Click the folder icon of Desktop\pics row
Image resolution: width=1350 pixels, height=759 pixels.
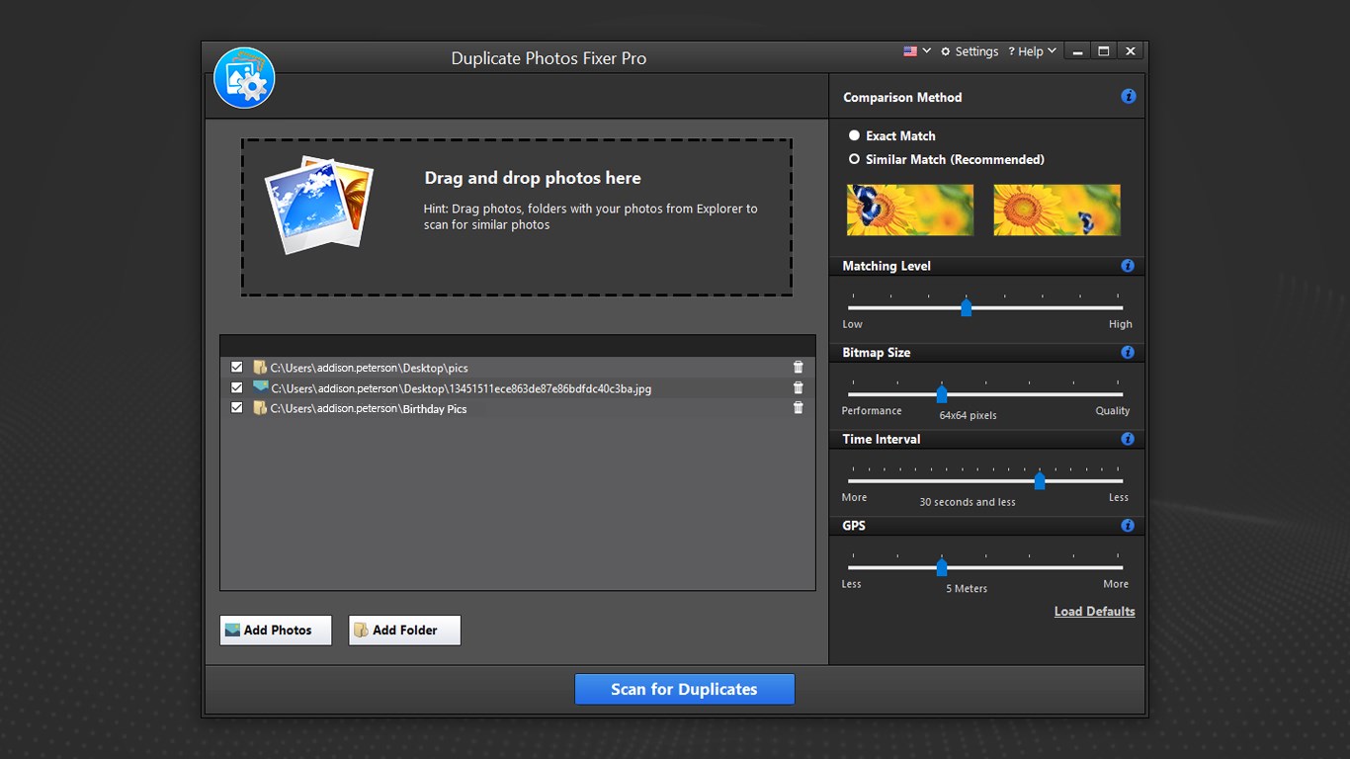pyautogui.click(x=260, y=368)
